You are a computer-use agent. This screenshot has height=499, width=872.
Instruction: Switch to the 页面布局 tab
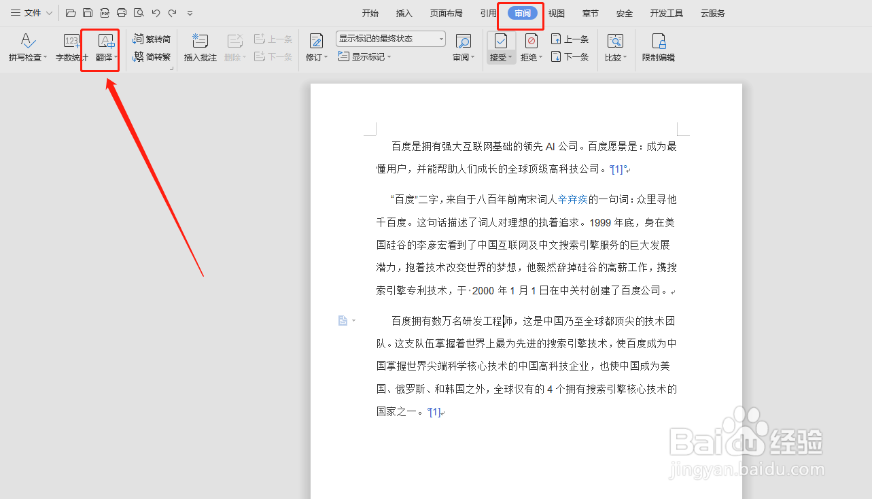[447, 14]
